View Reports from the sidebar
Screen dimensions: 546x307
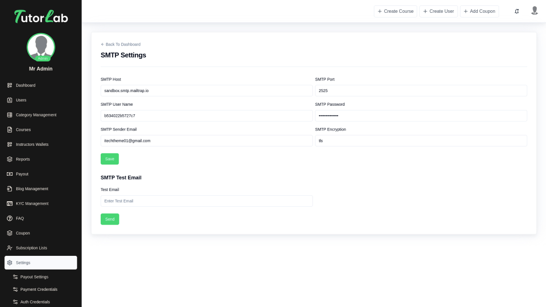[x=22, y=159]
